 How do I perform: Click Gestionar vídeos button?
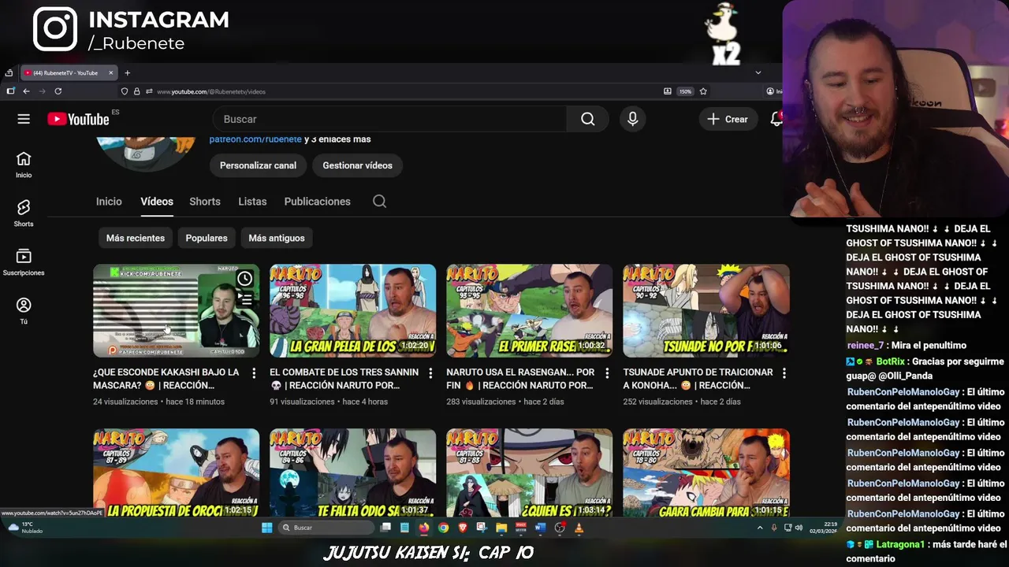coord(357,165)
